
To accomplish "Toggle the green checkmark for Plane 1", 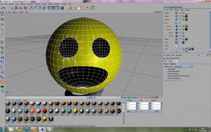I will 180,16.
